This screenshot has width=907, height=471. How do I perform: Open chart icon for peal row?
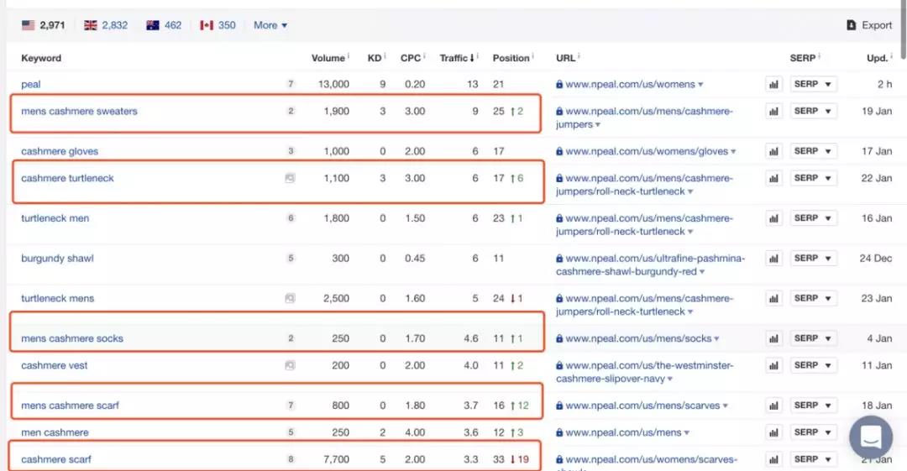click(x=773, y=85)
